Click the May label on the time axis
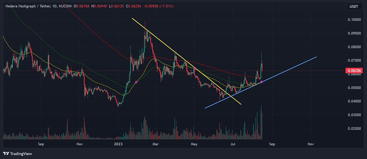This screenshot has width=367, height=159. point(194,144)
